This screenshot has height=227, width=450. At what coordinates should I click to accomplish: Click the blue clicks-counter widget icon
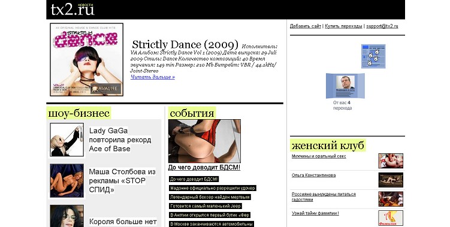point(373,56)
